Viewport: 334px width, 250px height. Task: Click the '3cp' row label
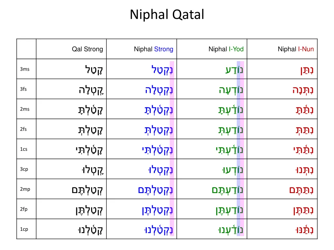24,169
